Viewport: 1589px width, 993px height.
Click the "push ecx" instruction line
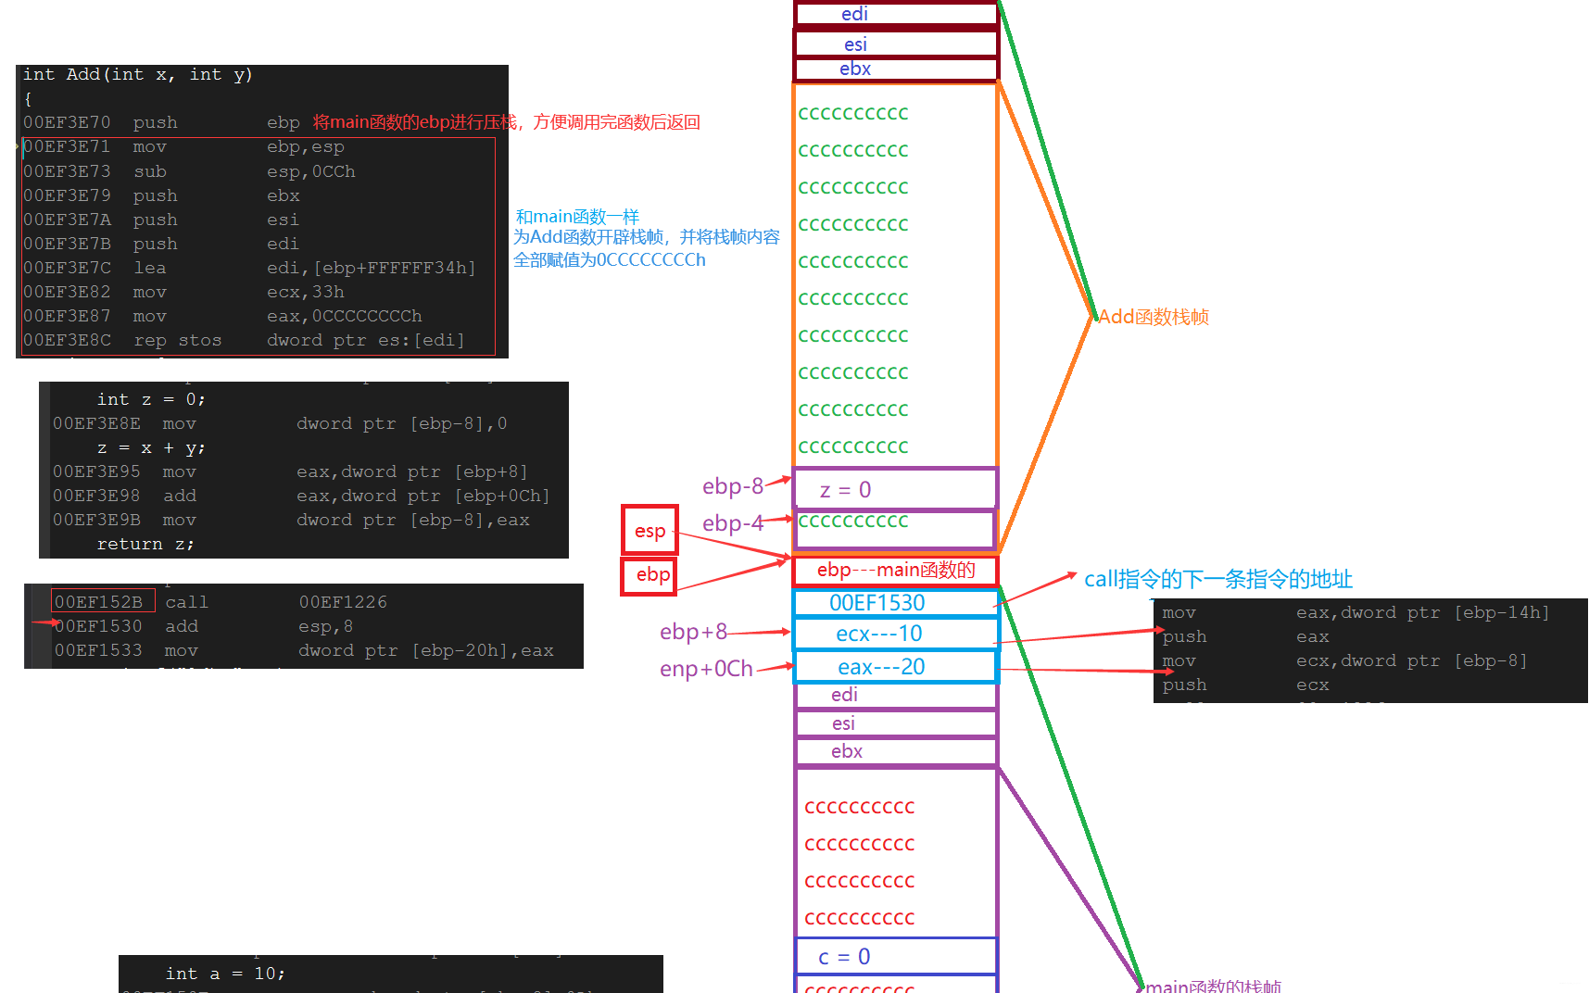[1245, 685]
